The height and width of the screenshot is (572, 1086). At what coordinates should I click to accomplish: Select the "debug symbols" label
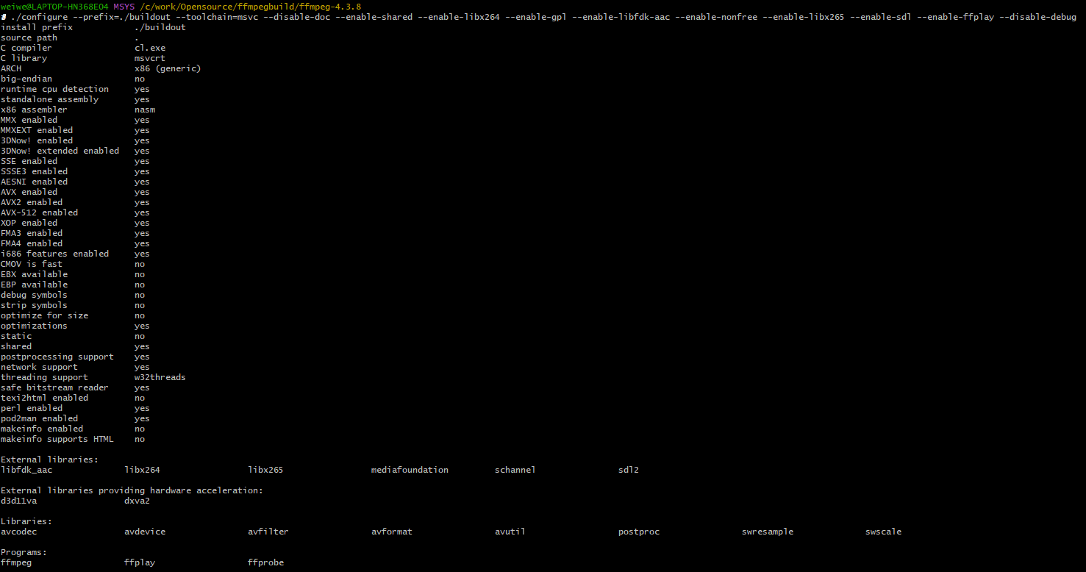(x=34, y=295)
